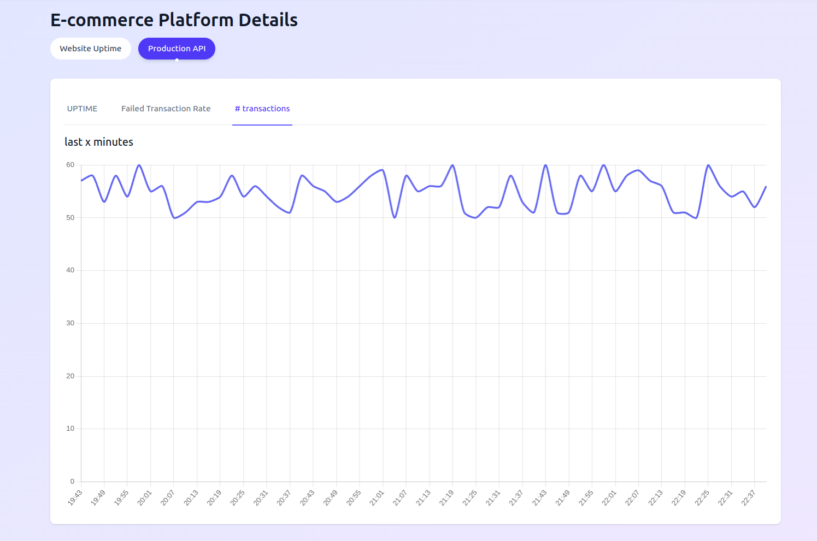Click the chart dip at 20:07
817x541 pixels.
click(174, 218)
